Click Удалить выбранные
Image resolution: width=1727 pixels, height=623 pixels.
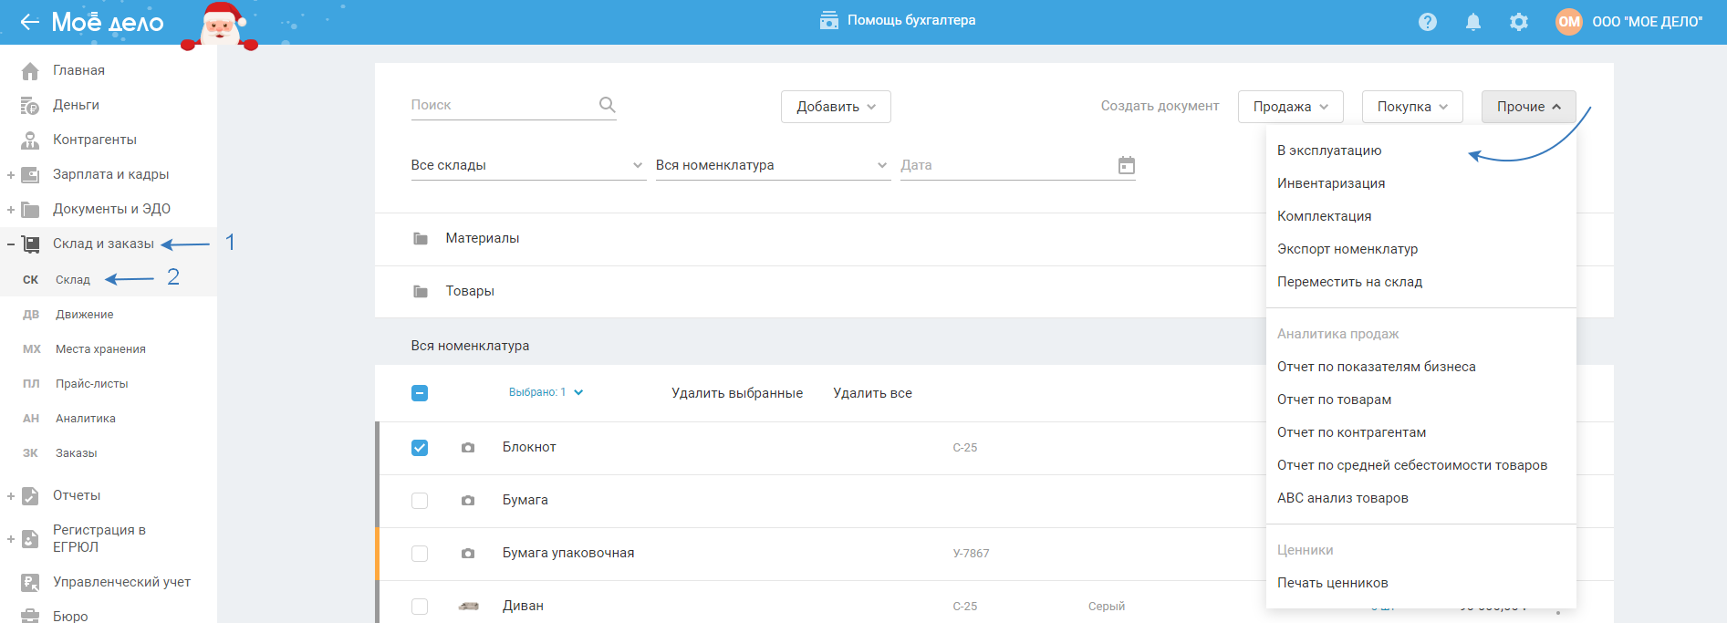click(737, 393)
